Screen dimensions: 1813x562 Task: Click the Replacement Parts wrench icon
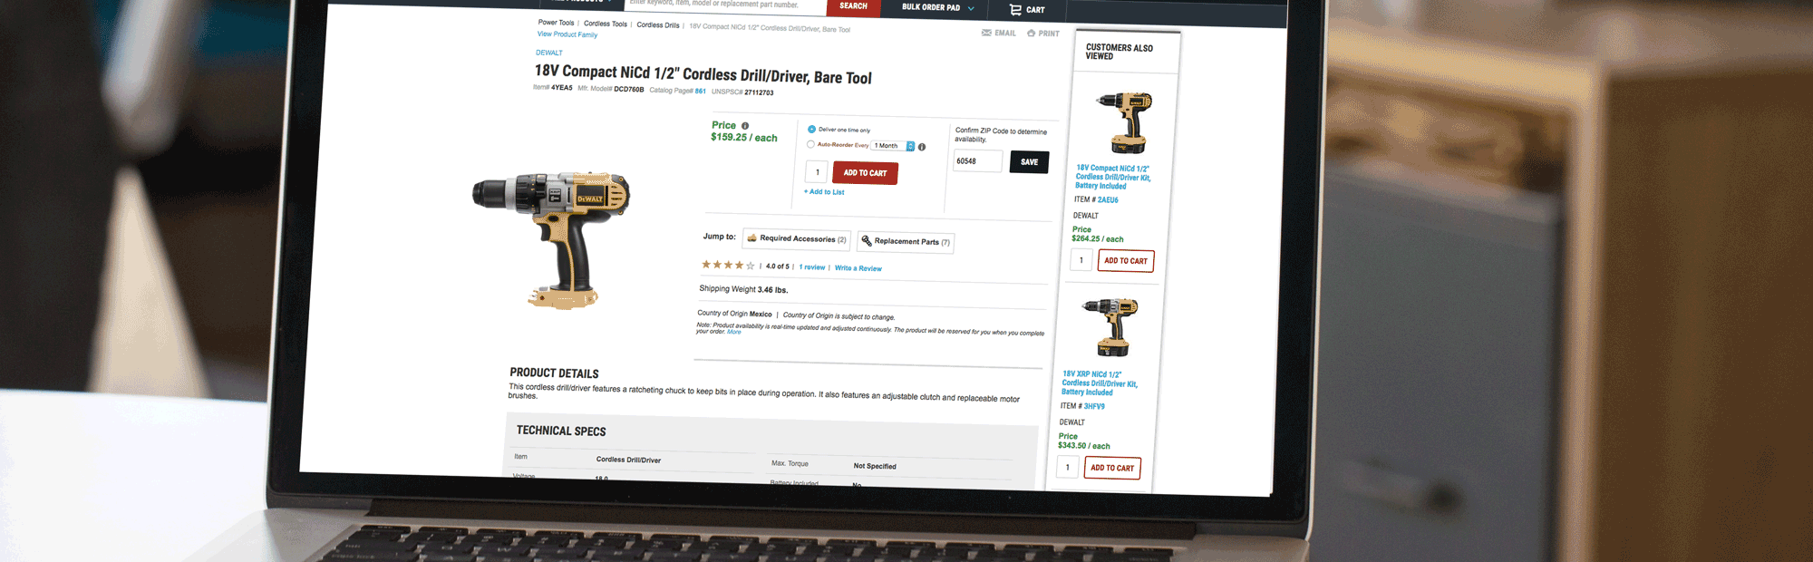click(867, 240)
